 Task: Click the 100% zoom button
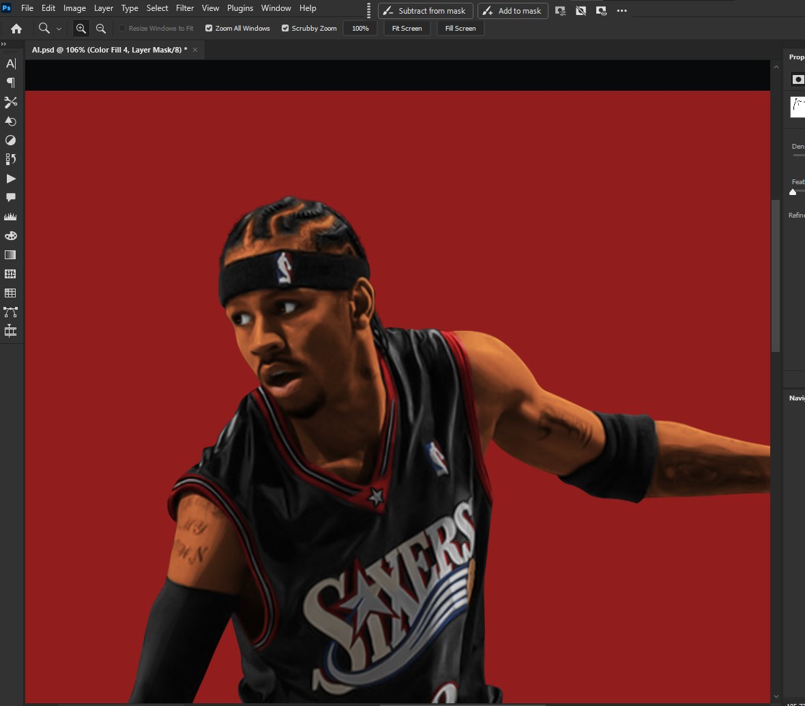(x=360, y=28)
